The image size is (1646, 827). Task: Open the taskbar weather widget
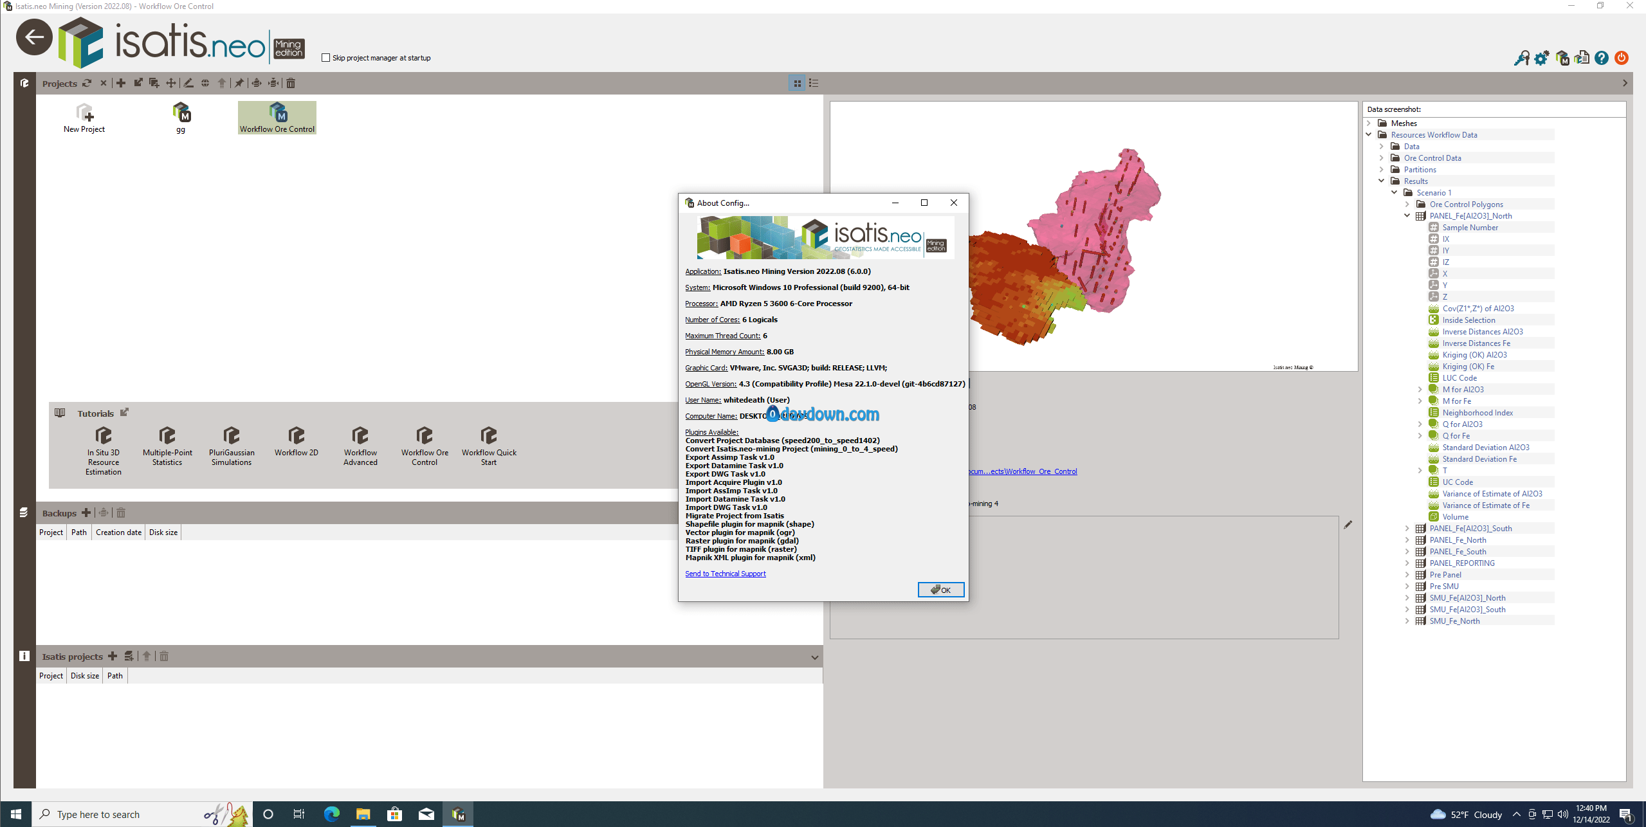pyautogui.click(x=1466, y=815)
